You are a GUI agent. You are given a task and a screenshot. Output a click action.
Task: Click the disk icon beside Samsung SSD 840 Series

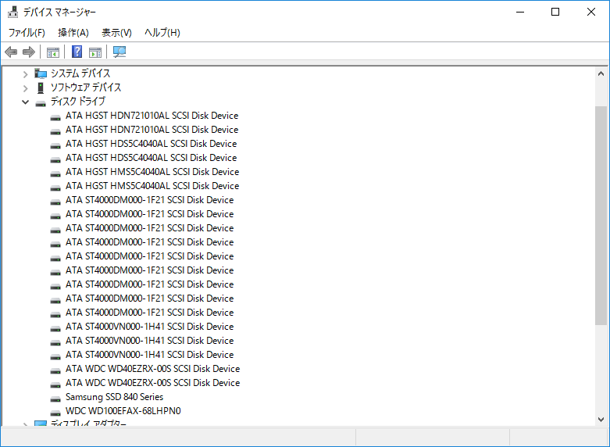(55, 399)
